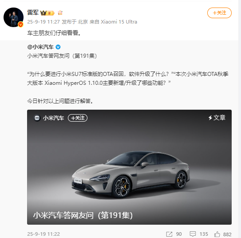Click the 小米汽车 name in article card header
This screenshot has height=238, width=241.
point(54,118)
